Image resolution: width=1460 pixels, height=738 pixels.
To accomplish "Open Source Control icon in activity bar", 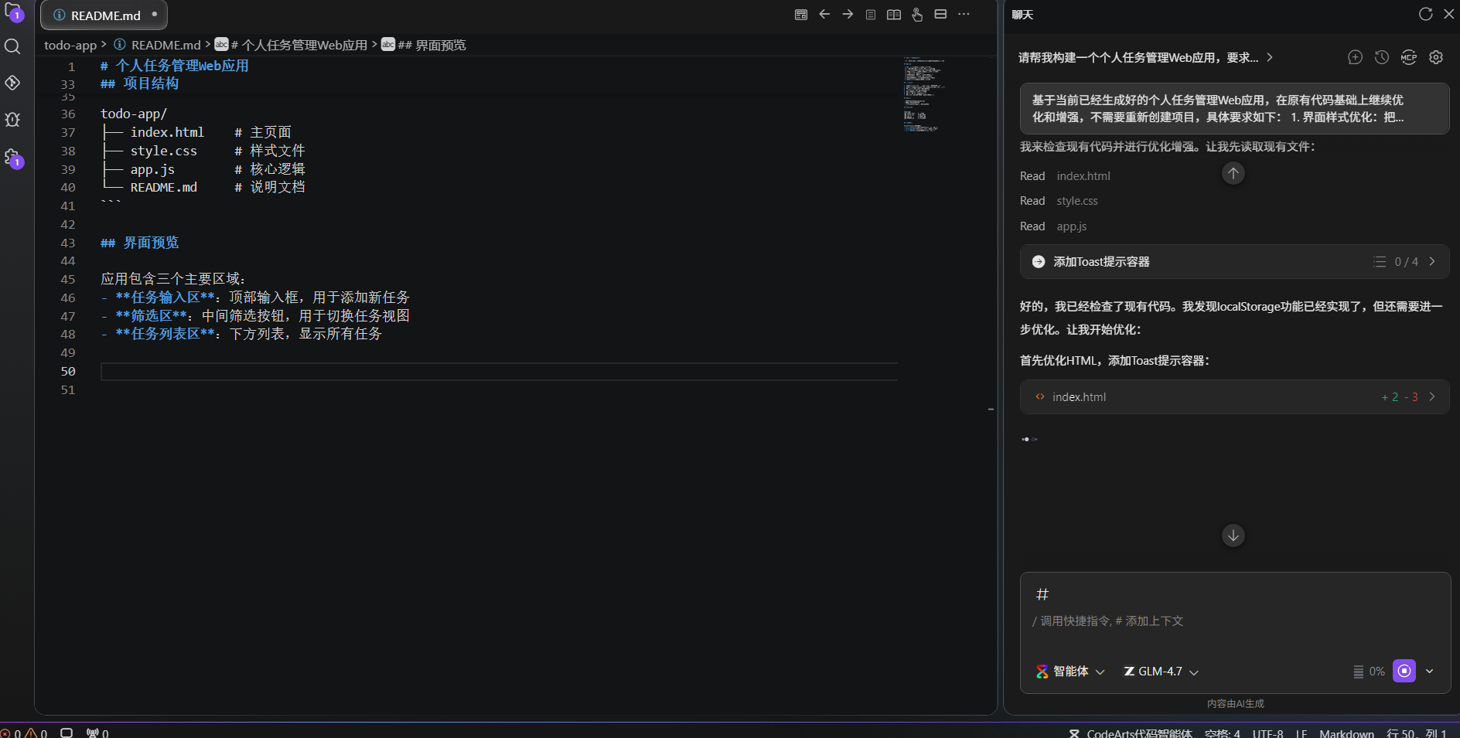I will click(x=12, y=83).
